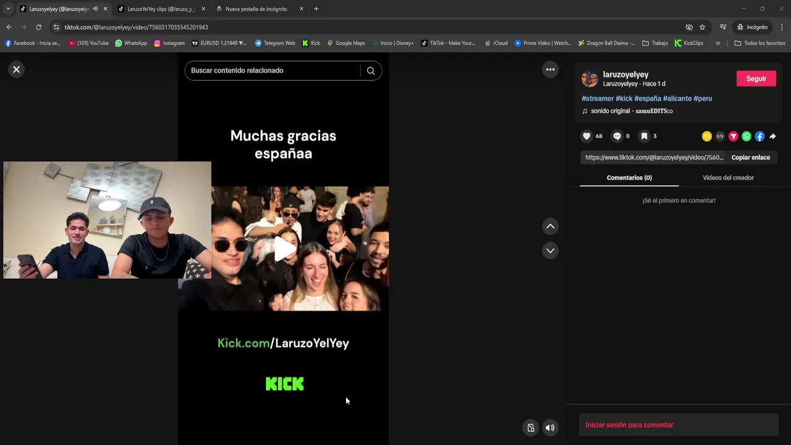Open the laruzoyelyey profile avatar

[590, 78]
